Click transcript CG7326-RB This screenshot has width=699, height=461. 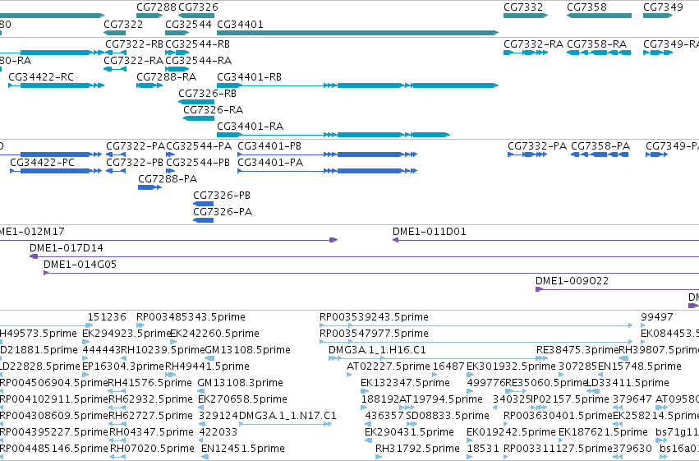(x=196, y=102)
